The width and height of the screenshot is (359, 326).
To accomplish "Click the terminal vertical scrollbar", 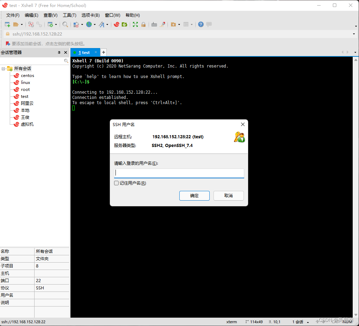I will click(356, 187).
